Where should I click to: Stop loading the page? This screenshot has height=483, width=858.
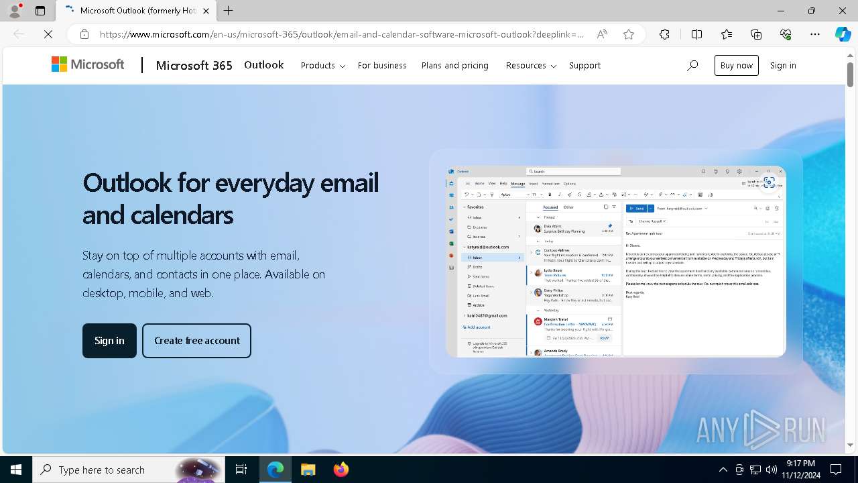(48, 34)
